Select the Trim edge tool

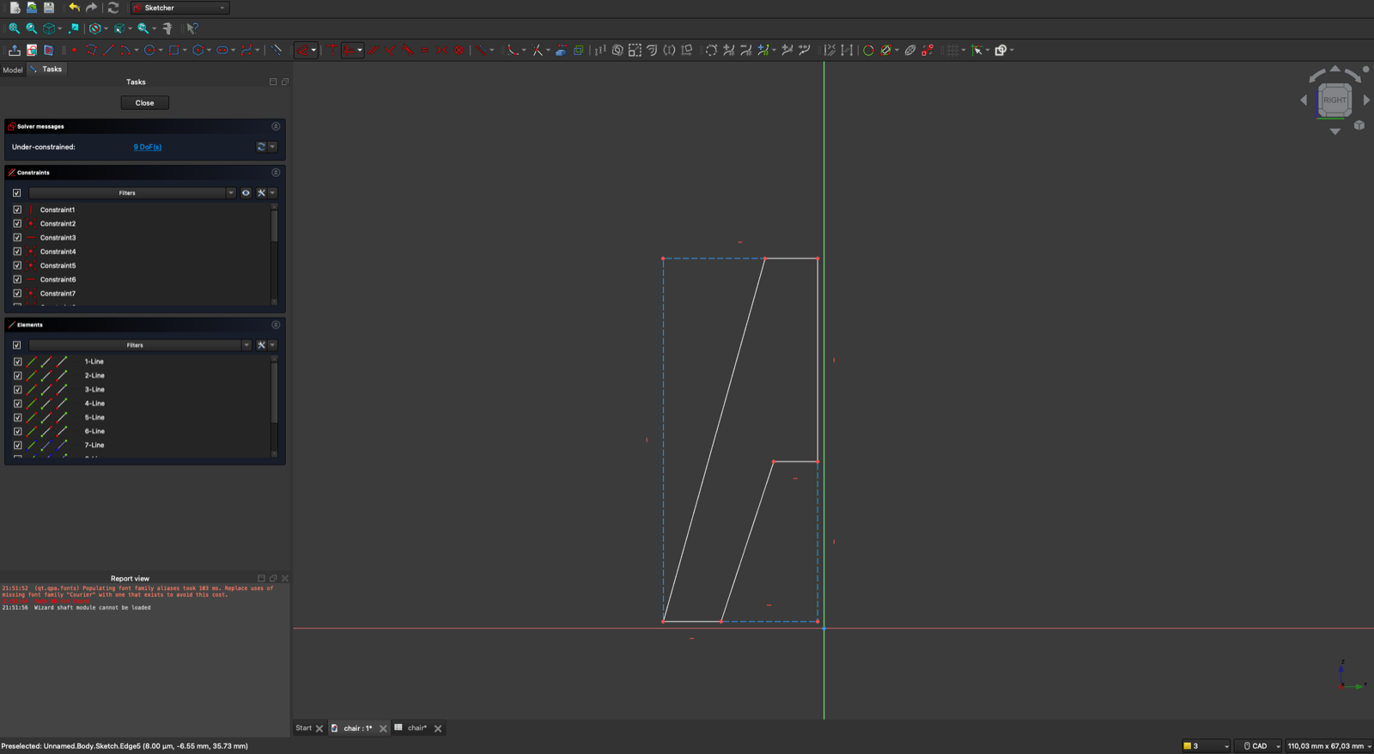click(538, 50)
